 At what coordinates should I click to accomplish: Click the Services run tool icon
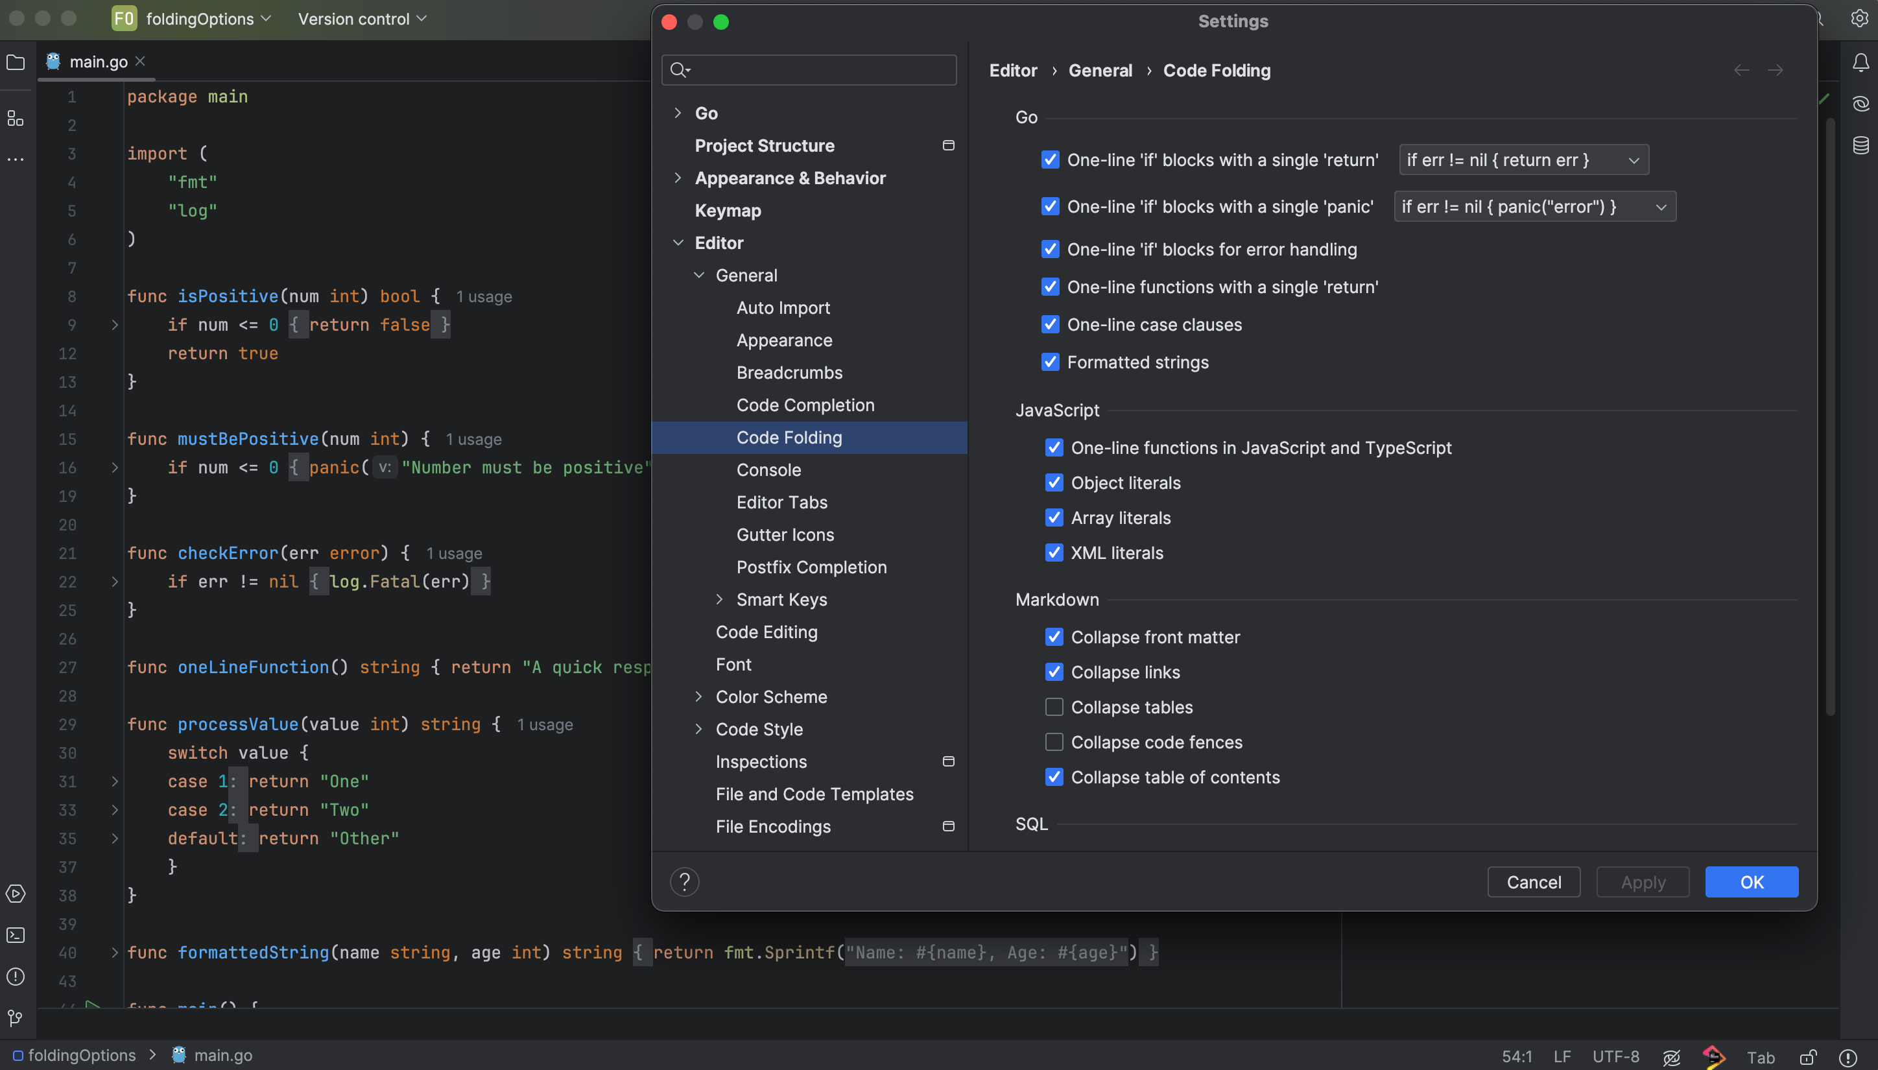click(x=16, y=894)
